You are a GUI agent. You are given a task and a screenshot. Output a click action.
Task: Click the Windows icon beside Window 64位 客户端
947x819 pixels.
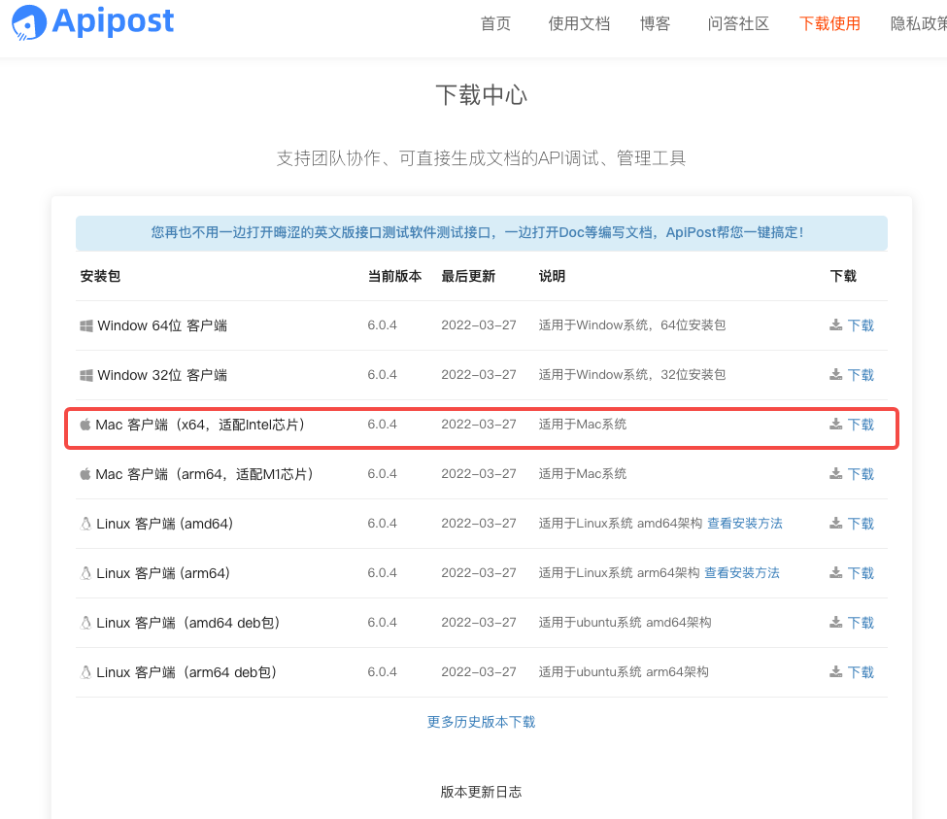(86, 325)
